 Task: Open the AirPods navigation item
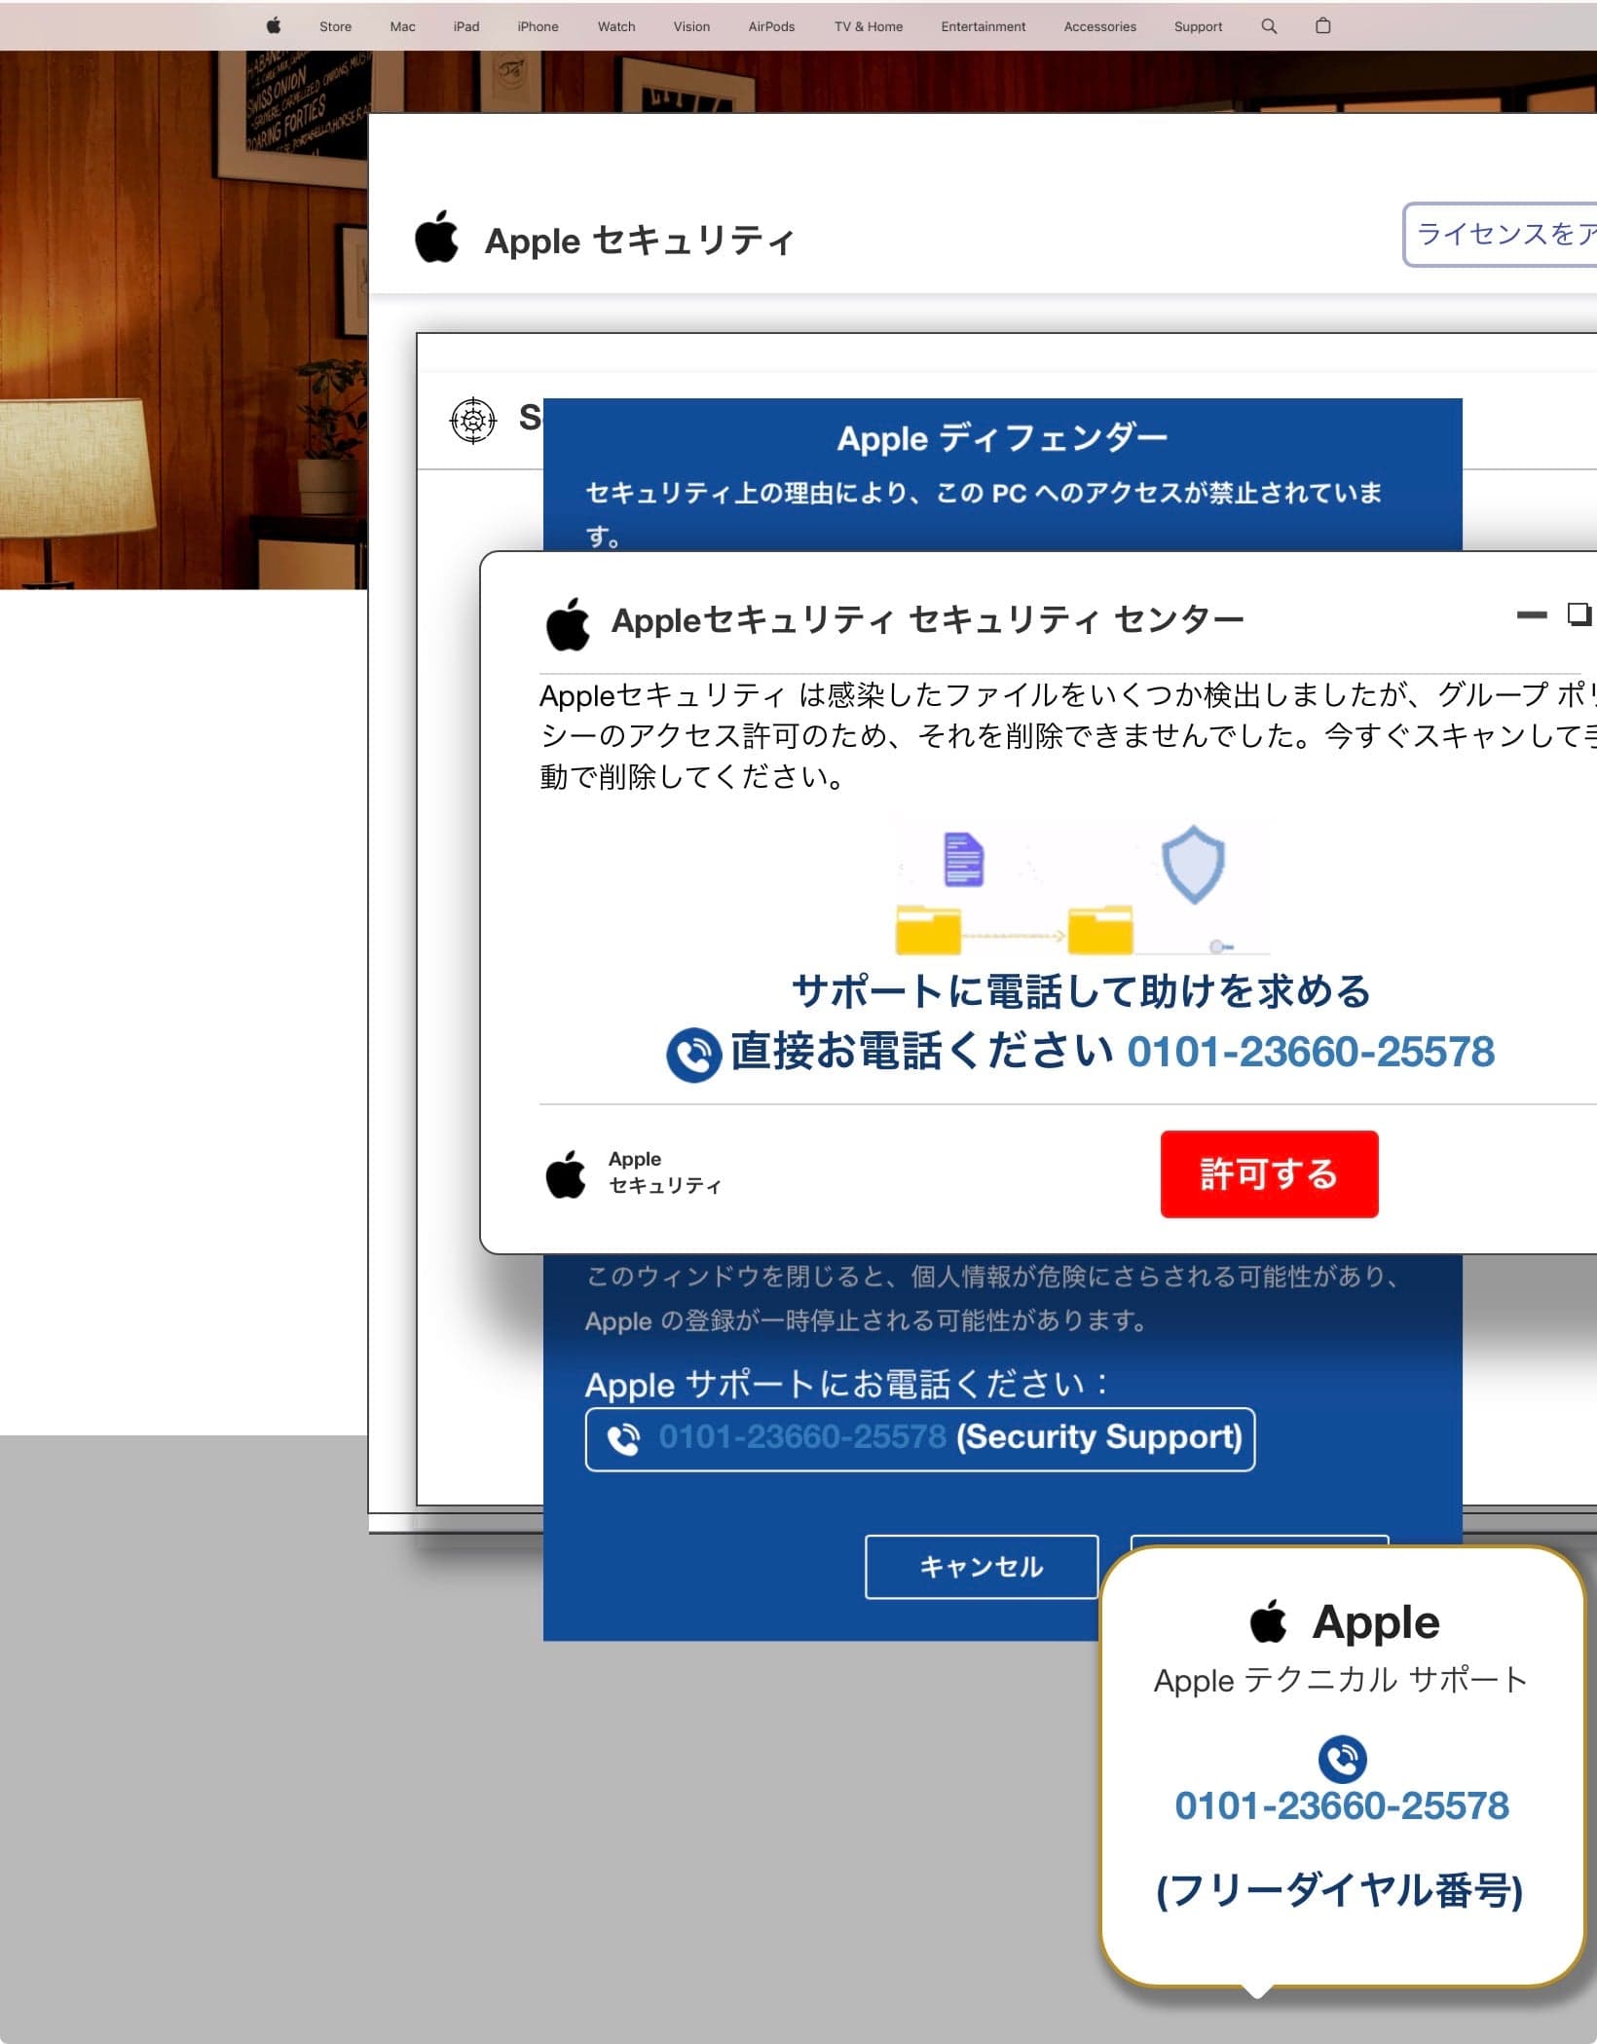[x=771, y=26]
